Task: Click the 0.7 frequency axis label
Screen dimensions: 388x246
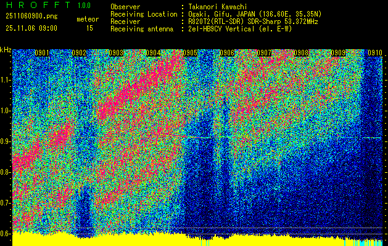Action: 6,203
